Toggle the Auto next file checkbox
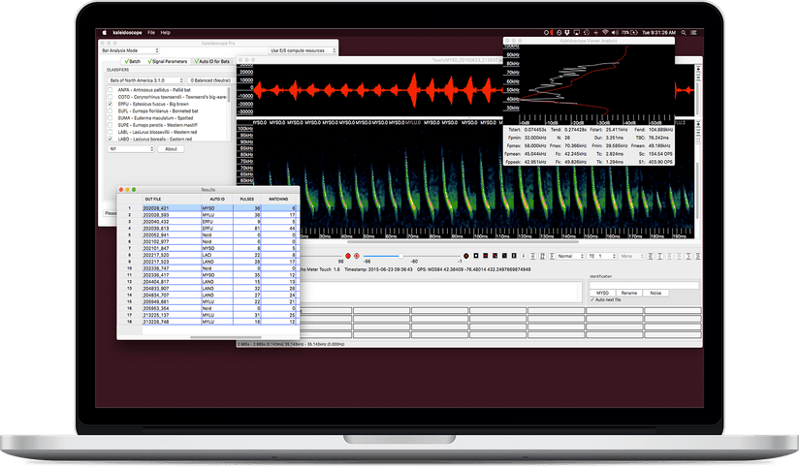799x468 pixels. click(592, 300)
